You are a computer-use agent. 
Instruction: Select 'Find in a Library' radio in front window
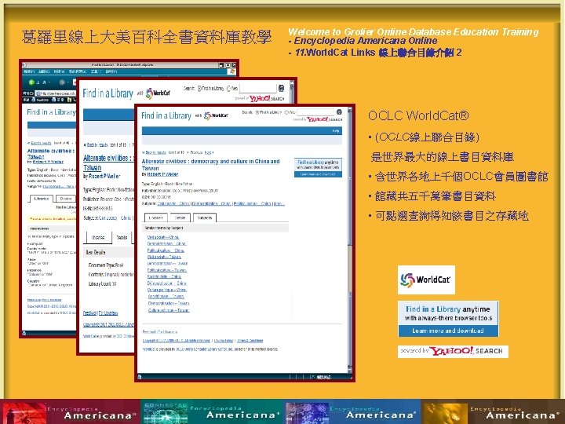tap(257, 112)
